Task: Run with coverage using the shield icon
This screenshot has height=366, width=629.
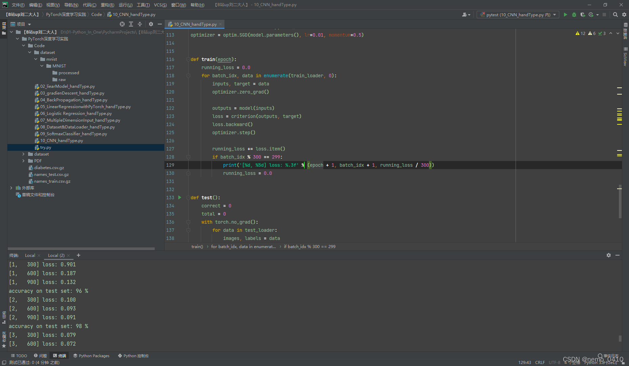Action: tap(582, 15)
